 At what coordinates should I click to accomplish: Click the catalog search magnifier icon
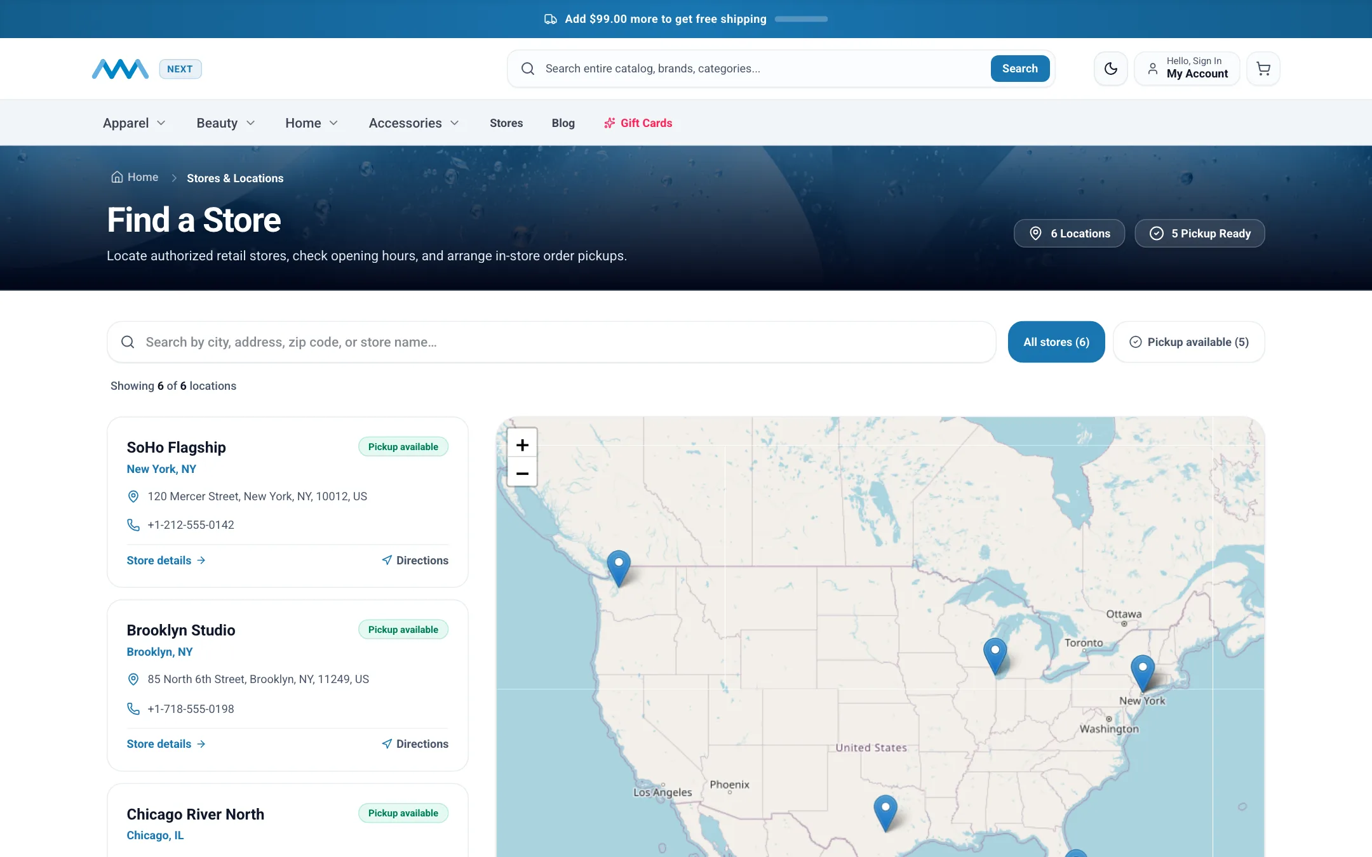pos(528,69)
